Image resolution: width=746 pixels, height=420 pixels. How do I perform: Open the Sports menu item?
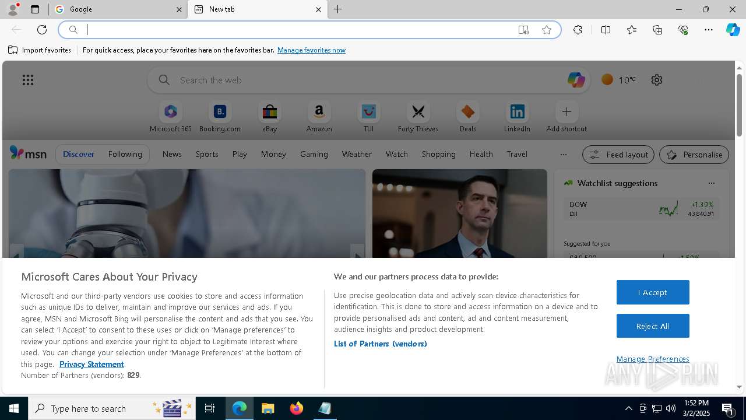click(207, 154)
